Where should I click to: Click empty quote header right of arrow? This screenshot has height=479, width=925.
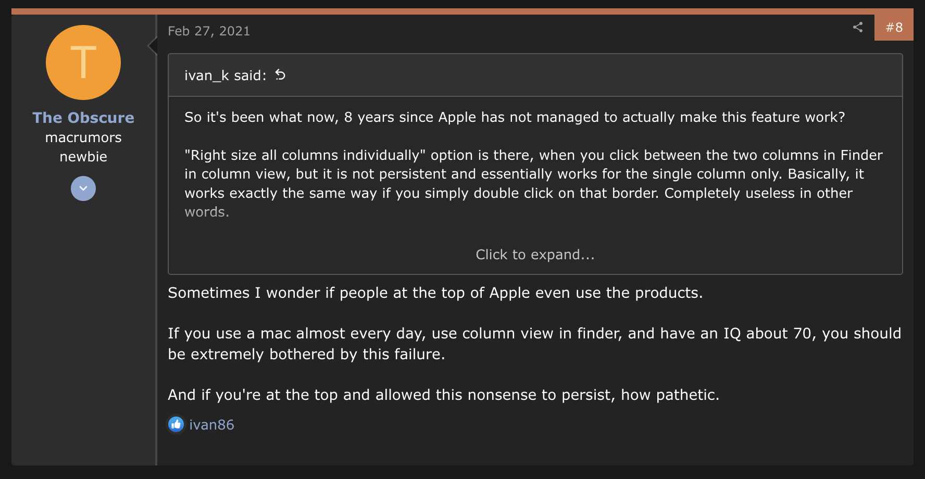[x=573, y=75]
